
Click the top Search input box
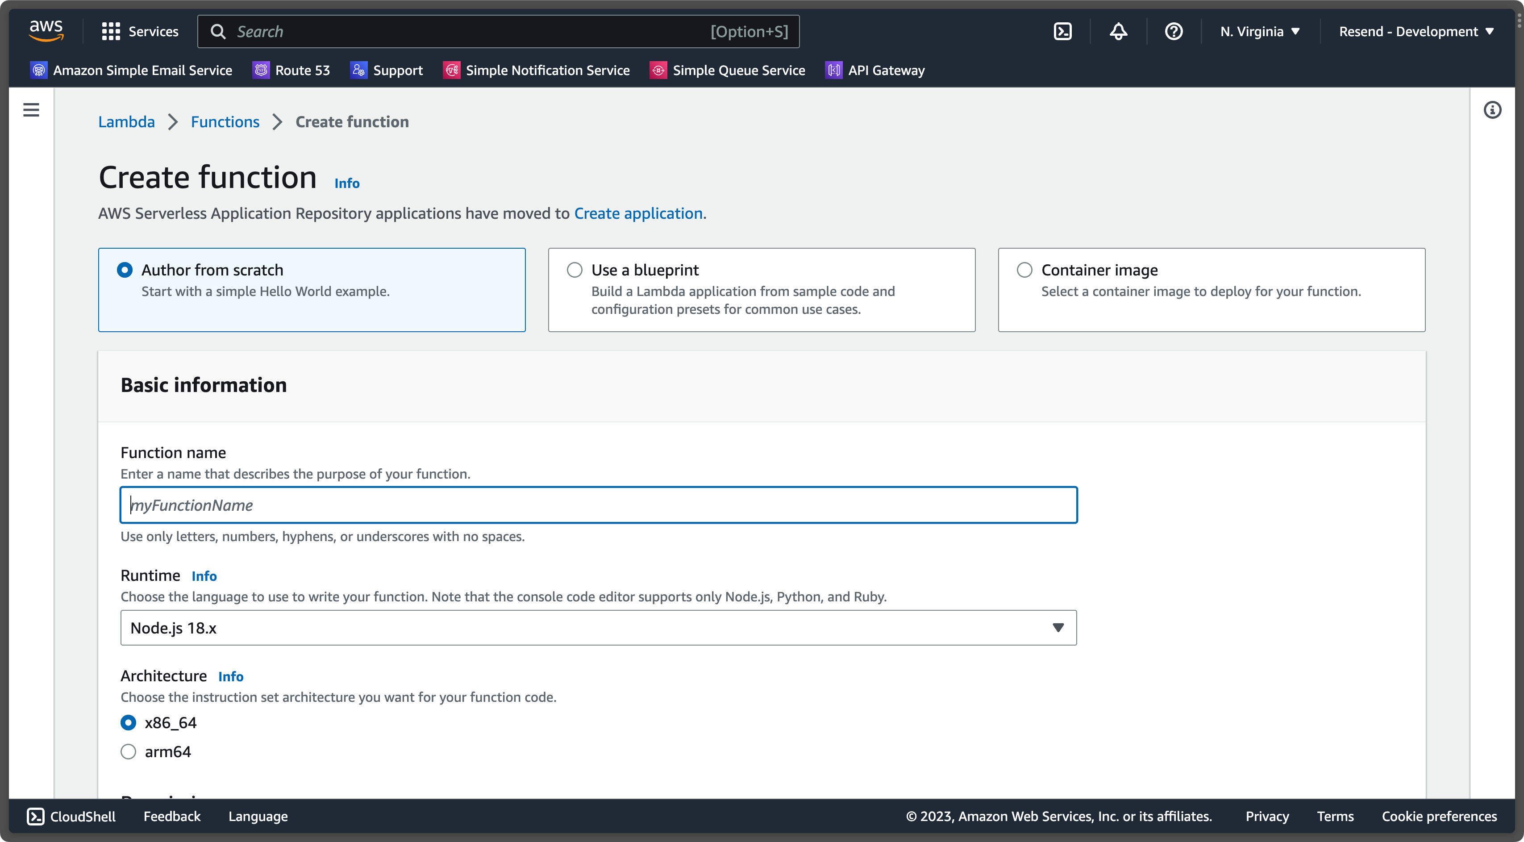point(498,31)
